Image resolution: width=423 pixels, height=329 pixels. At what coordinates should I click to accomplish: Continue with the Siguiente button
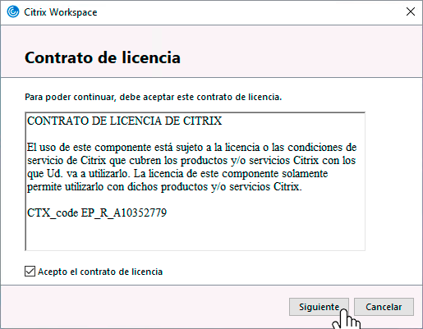tap(319, 307)
